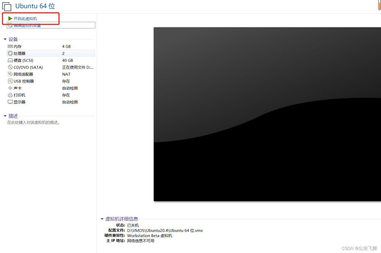
Task: Click the 虚拟机详细信息 heading
Action: pyautogui.click(x=122, y=219)
